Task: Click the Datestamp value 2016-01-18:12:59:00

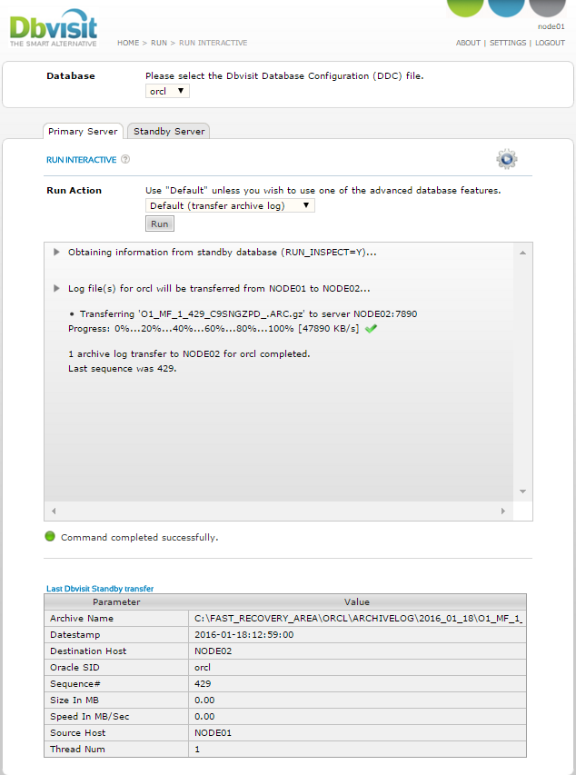Action: click(243, 635)
